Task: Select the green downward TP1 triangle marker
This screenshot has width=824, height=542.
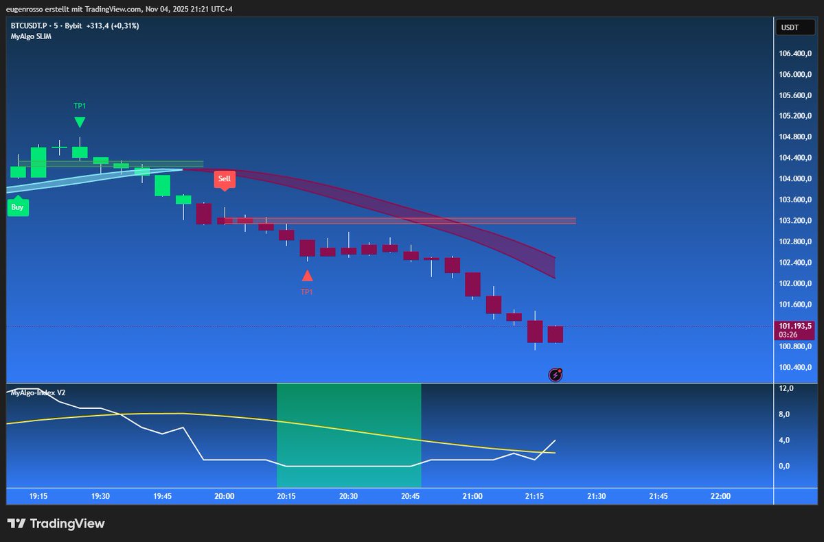Action: [x=80, y=122]
